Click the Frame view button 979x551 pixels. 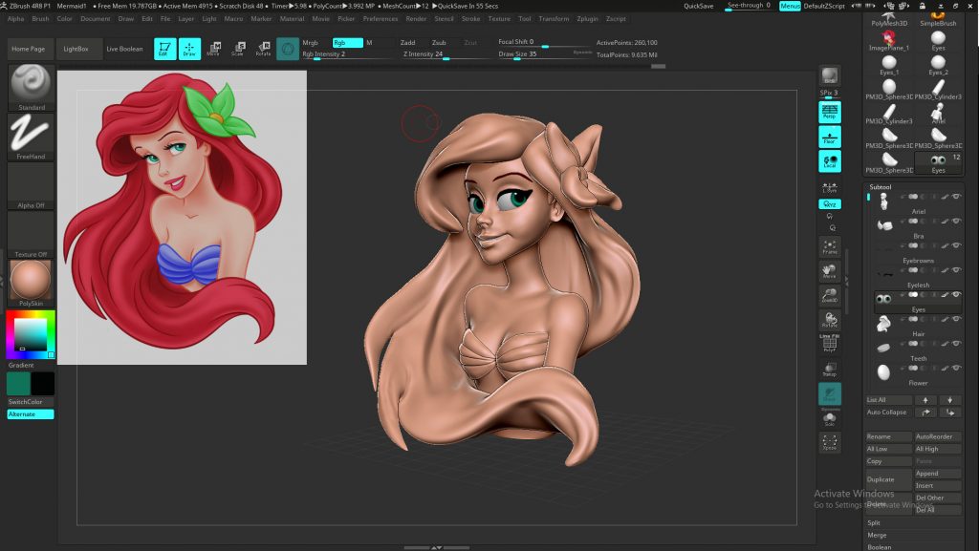[x=830, y=246]
